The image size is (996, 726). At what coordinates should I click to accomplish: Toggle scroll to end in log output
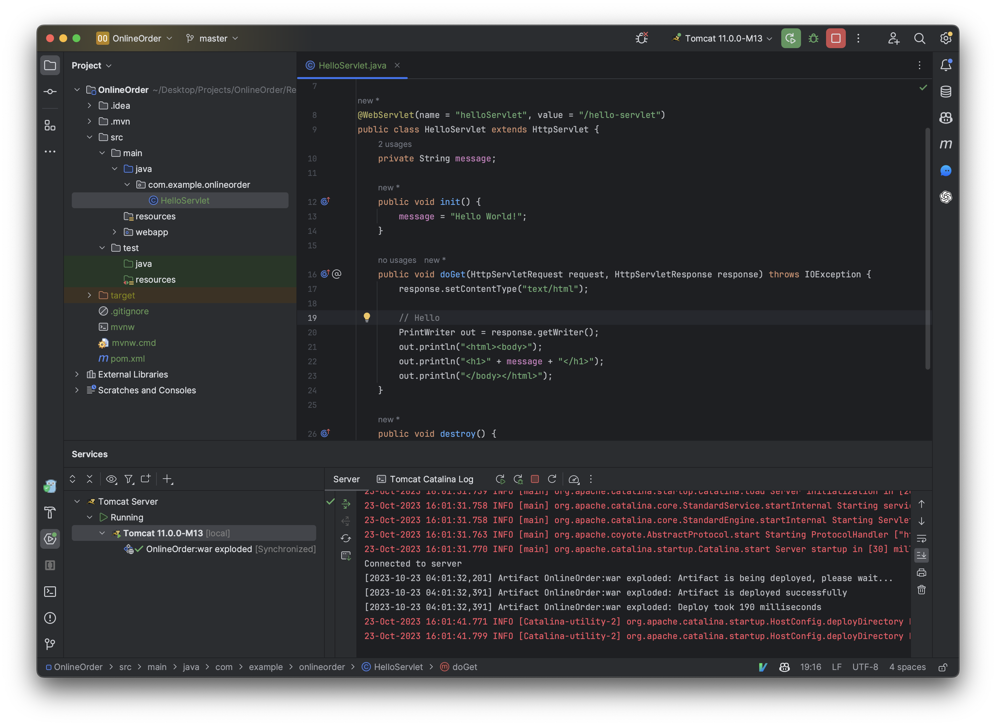921,555
